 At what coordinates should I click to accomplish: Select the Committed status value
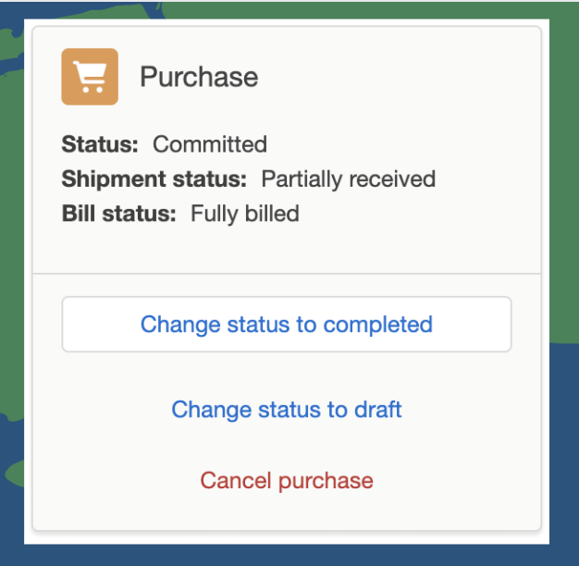click(210, 144)
